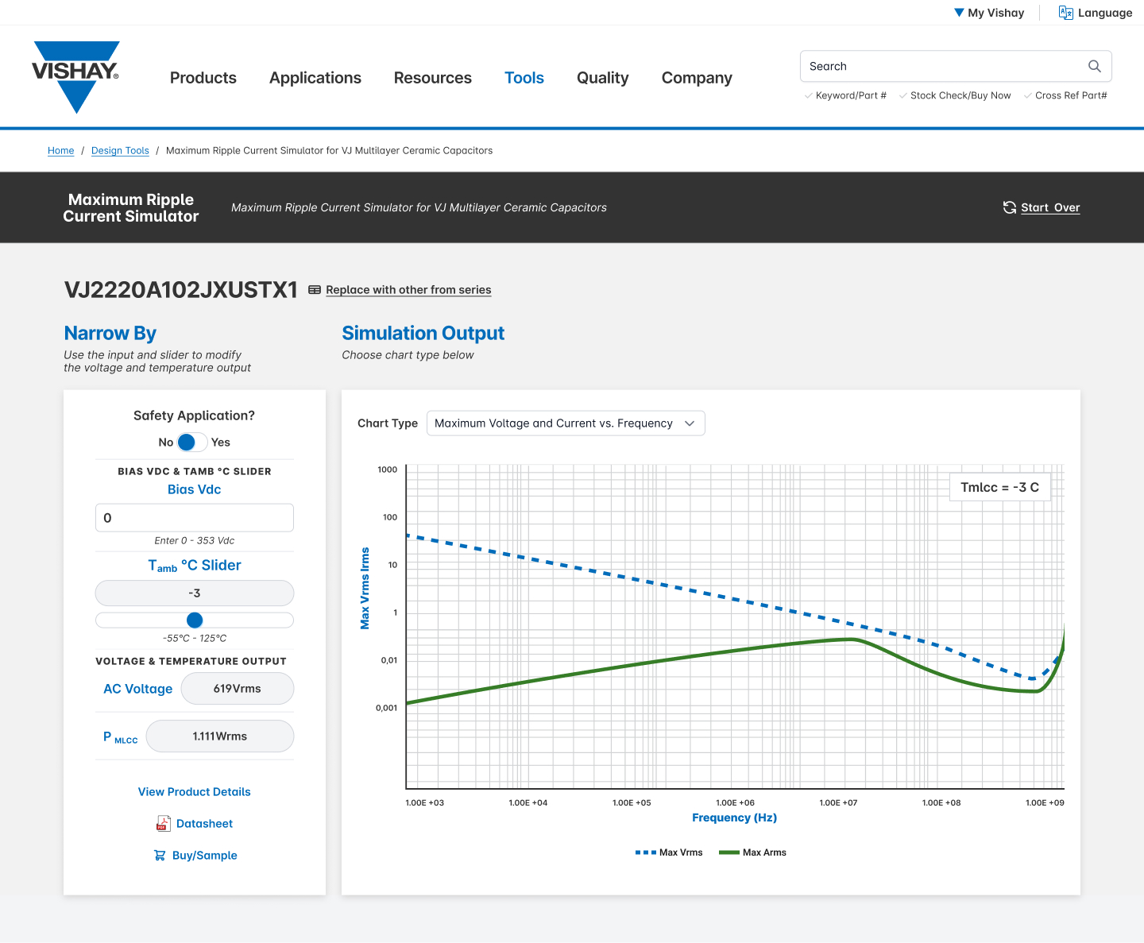
Task: Click the Buy/Sample cart icon
Action: point(160,856)
